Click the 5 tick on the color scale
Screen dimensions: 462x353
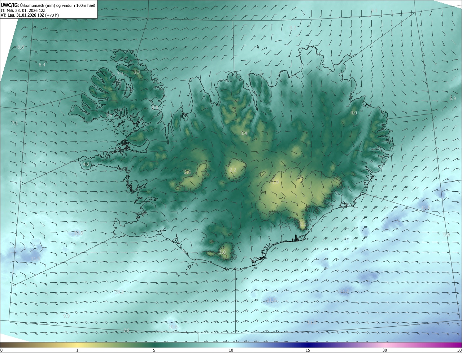(x=154, y=350)
